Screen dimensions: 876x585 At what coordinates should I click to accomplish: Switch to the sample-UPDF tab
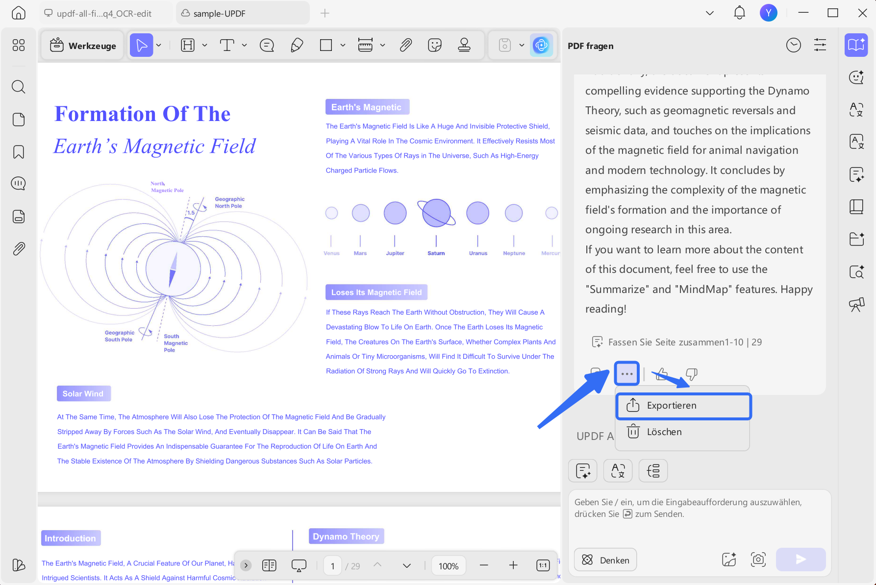coord(243,13)
